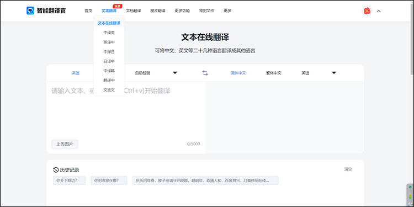Screen dimensions: 414x207
Task: Click the 智能翻译官 logo icon
Action: click(30, 10)
